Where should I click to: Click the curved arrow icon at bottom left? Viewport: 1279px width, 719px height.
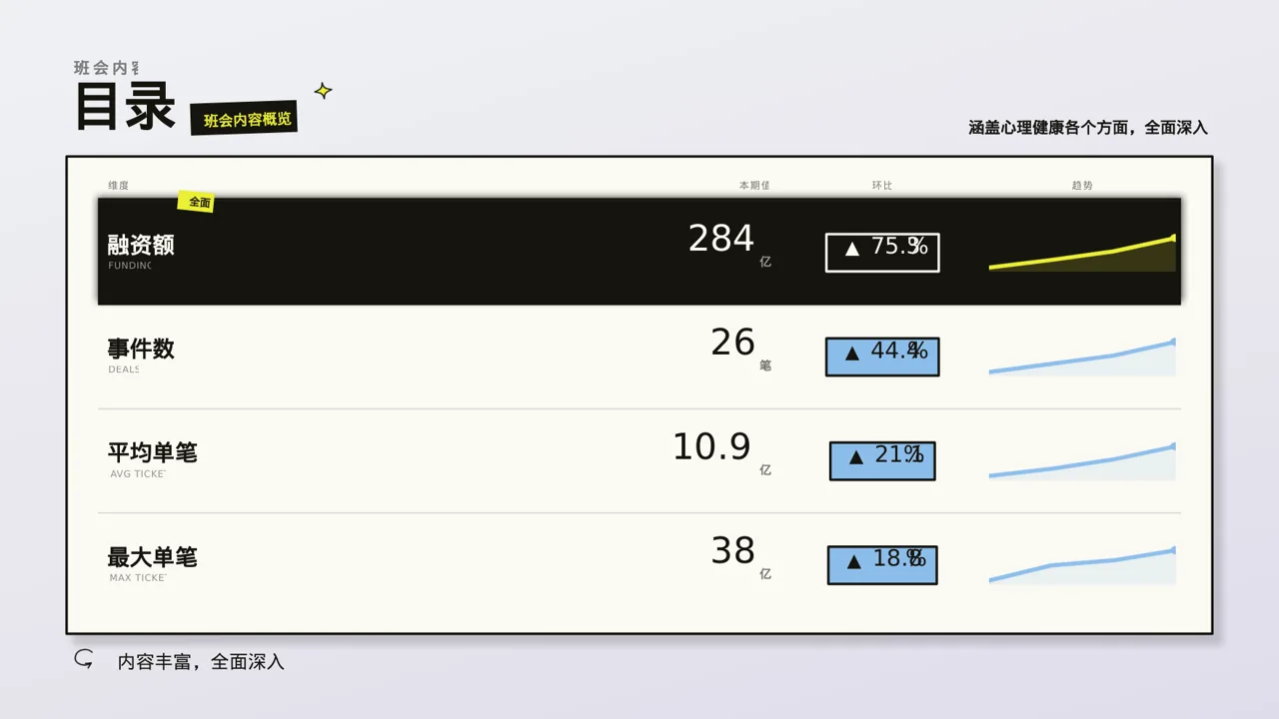coord(84,659)
